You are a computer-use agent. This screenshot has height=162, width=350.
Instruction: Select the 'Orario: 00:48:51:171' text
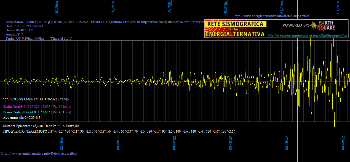(x=20, y=30)
